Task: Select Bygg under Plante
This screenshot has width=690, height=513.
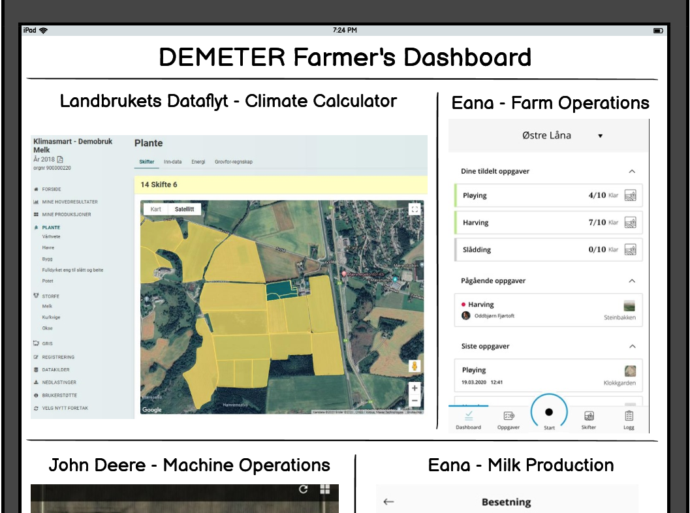Action: [x=47, y=258]
